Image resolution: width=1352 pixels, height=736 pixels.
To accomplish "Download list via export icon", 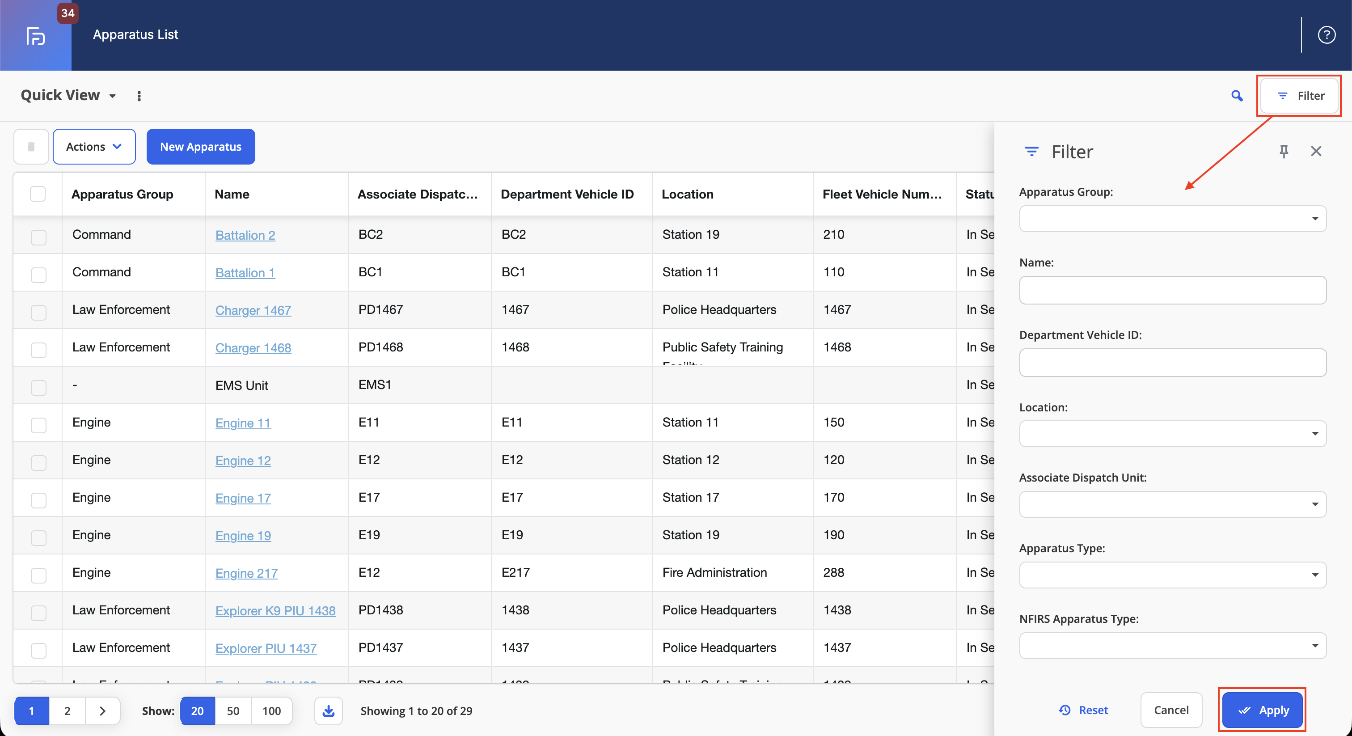I will (x=329, y=711).
